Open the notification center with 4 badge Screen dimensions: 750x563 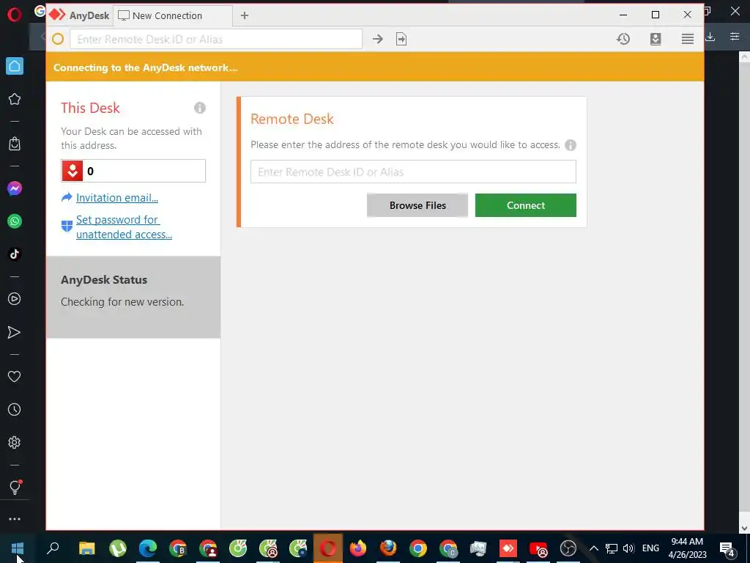pos(727,549)
